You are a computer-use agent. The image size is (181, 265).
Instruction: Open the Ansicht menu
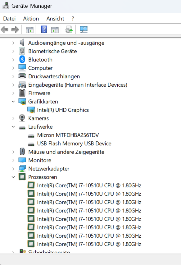pyautogui.click(x=55, y=18)
